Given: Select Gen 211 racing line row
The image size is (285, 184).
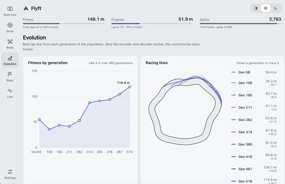Looking at the screenshot, I should pos(254,108).
